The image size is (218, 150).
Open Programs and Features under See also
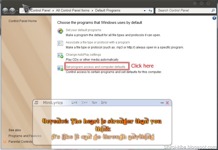[x=25, y=136]
